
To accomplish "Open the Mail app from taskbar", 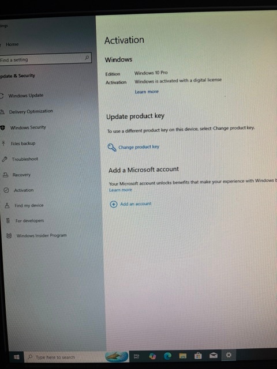I will (x=214, y=355).
